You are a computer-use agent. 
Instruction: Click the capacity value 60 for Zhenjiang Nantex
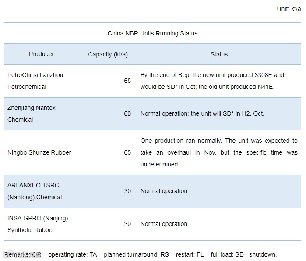[127, 114]
